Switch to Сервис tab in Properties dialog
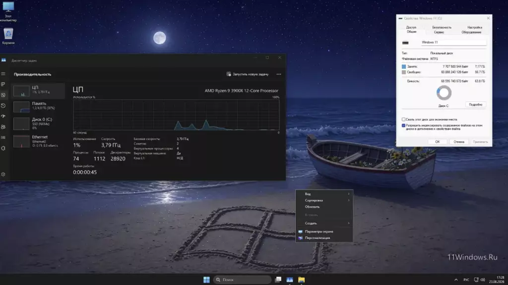The image size is (508, 285). coord(439,32)
